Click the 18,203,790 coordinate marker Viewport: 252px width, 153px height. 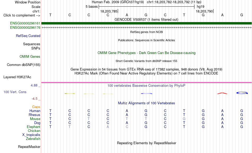(x=204, y=11)
